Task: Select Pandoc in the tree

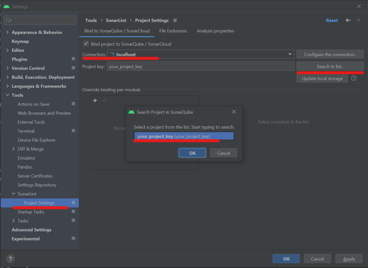Action: (25, 167)
